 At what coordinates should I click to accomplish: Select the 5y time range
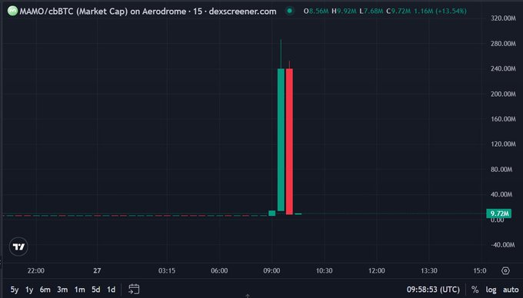[15, 290]
